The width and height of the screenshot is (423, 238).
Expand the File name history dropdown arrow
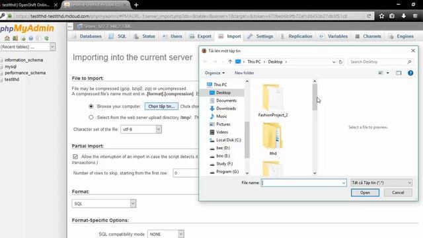coord(344,183)
